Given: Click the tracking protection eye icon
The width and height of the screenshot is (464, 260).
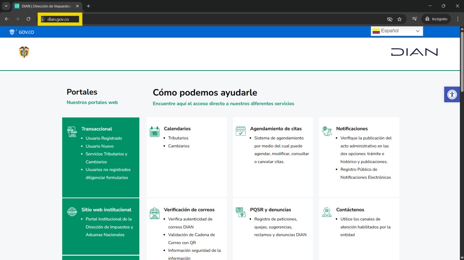Looking at the screenshot, I should click(390, 19).
